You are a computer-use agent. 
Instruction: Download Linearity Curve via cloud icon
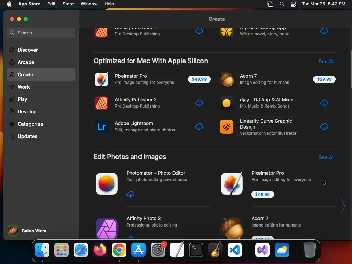(x=324, y=127)
